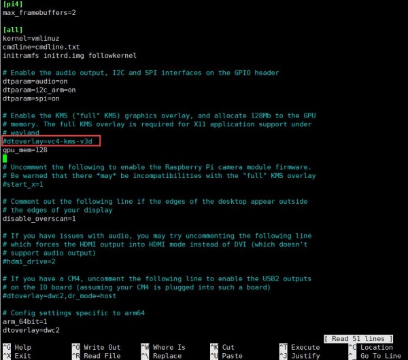The image size is (408, 360).
Task: Click the gpu_mem=128 line
Action: 25,149
